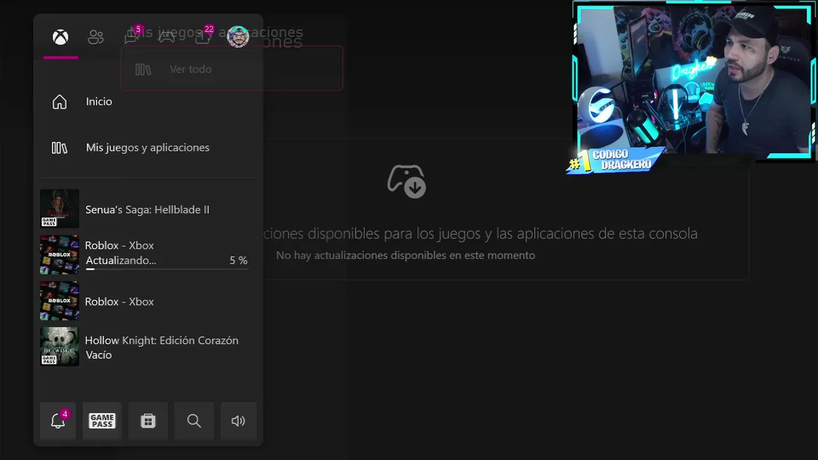Open Hollow Knight: Edición Corazón Vacío thumbnail
Viewport: 818px width, 460px height.
pos(59,346)
